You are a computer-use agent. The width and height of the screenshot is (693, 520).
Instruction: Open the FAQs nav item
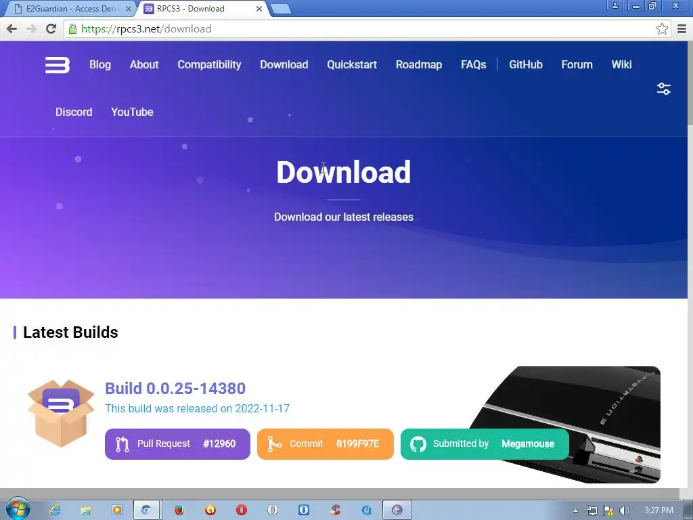click(x=473, y=65)
